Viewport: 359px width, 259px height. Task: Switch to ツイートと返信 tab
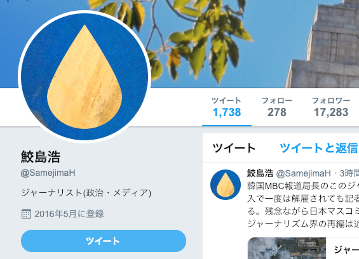point(319,148)
